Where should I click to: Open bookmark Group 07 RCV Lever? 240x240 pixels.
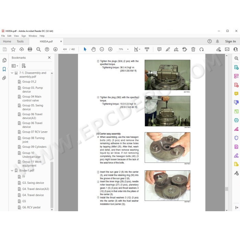tap(35, 132)
